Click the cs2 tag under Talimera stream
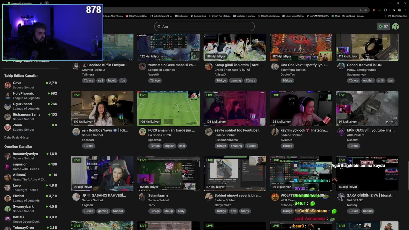 pyautogui.click(x=101, y=80)
